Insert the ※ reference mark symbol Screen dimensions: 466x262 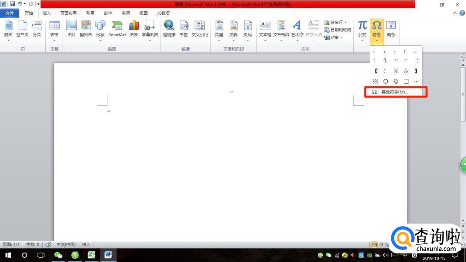(x=375, y=82)
